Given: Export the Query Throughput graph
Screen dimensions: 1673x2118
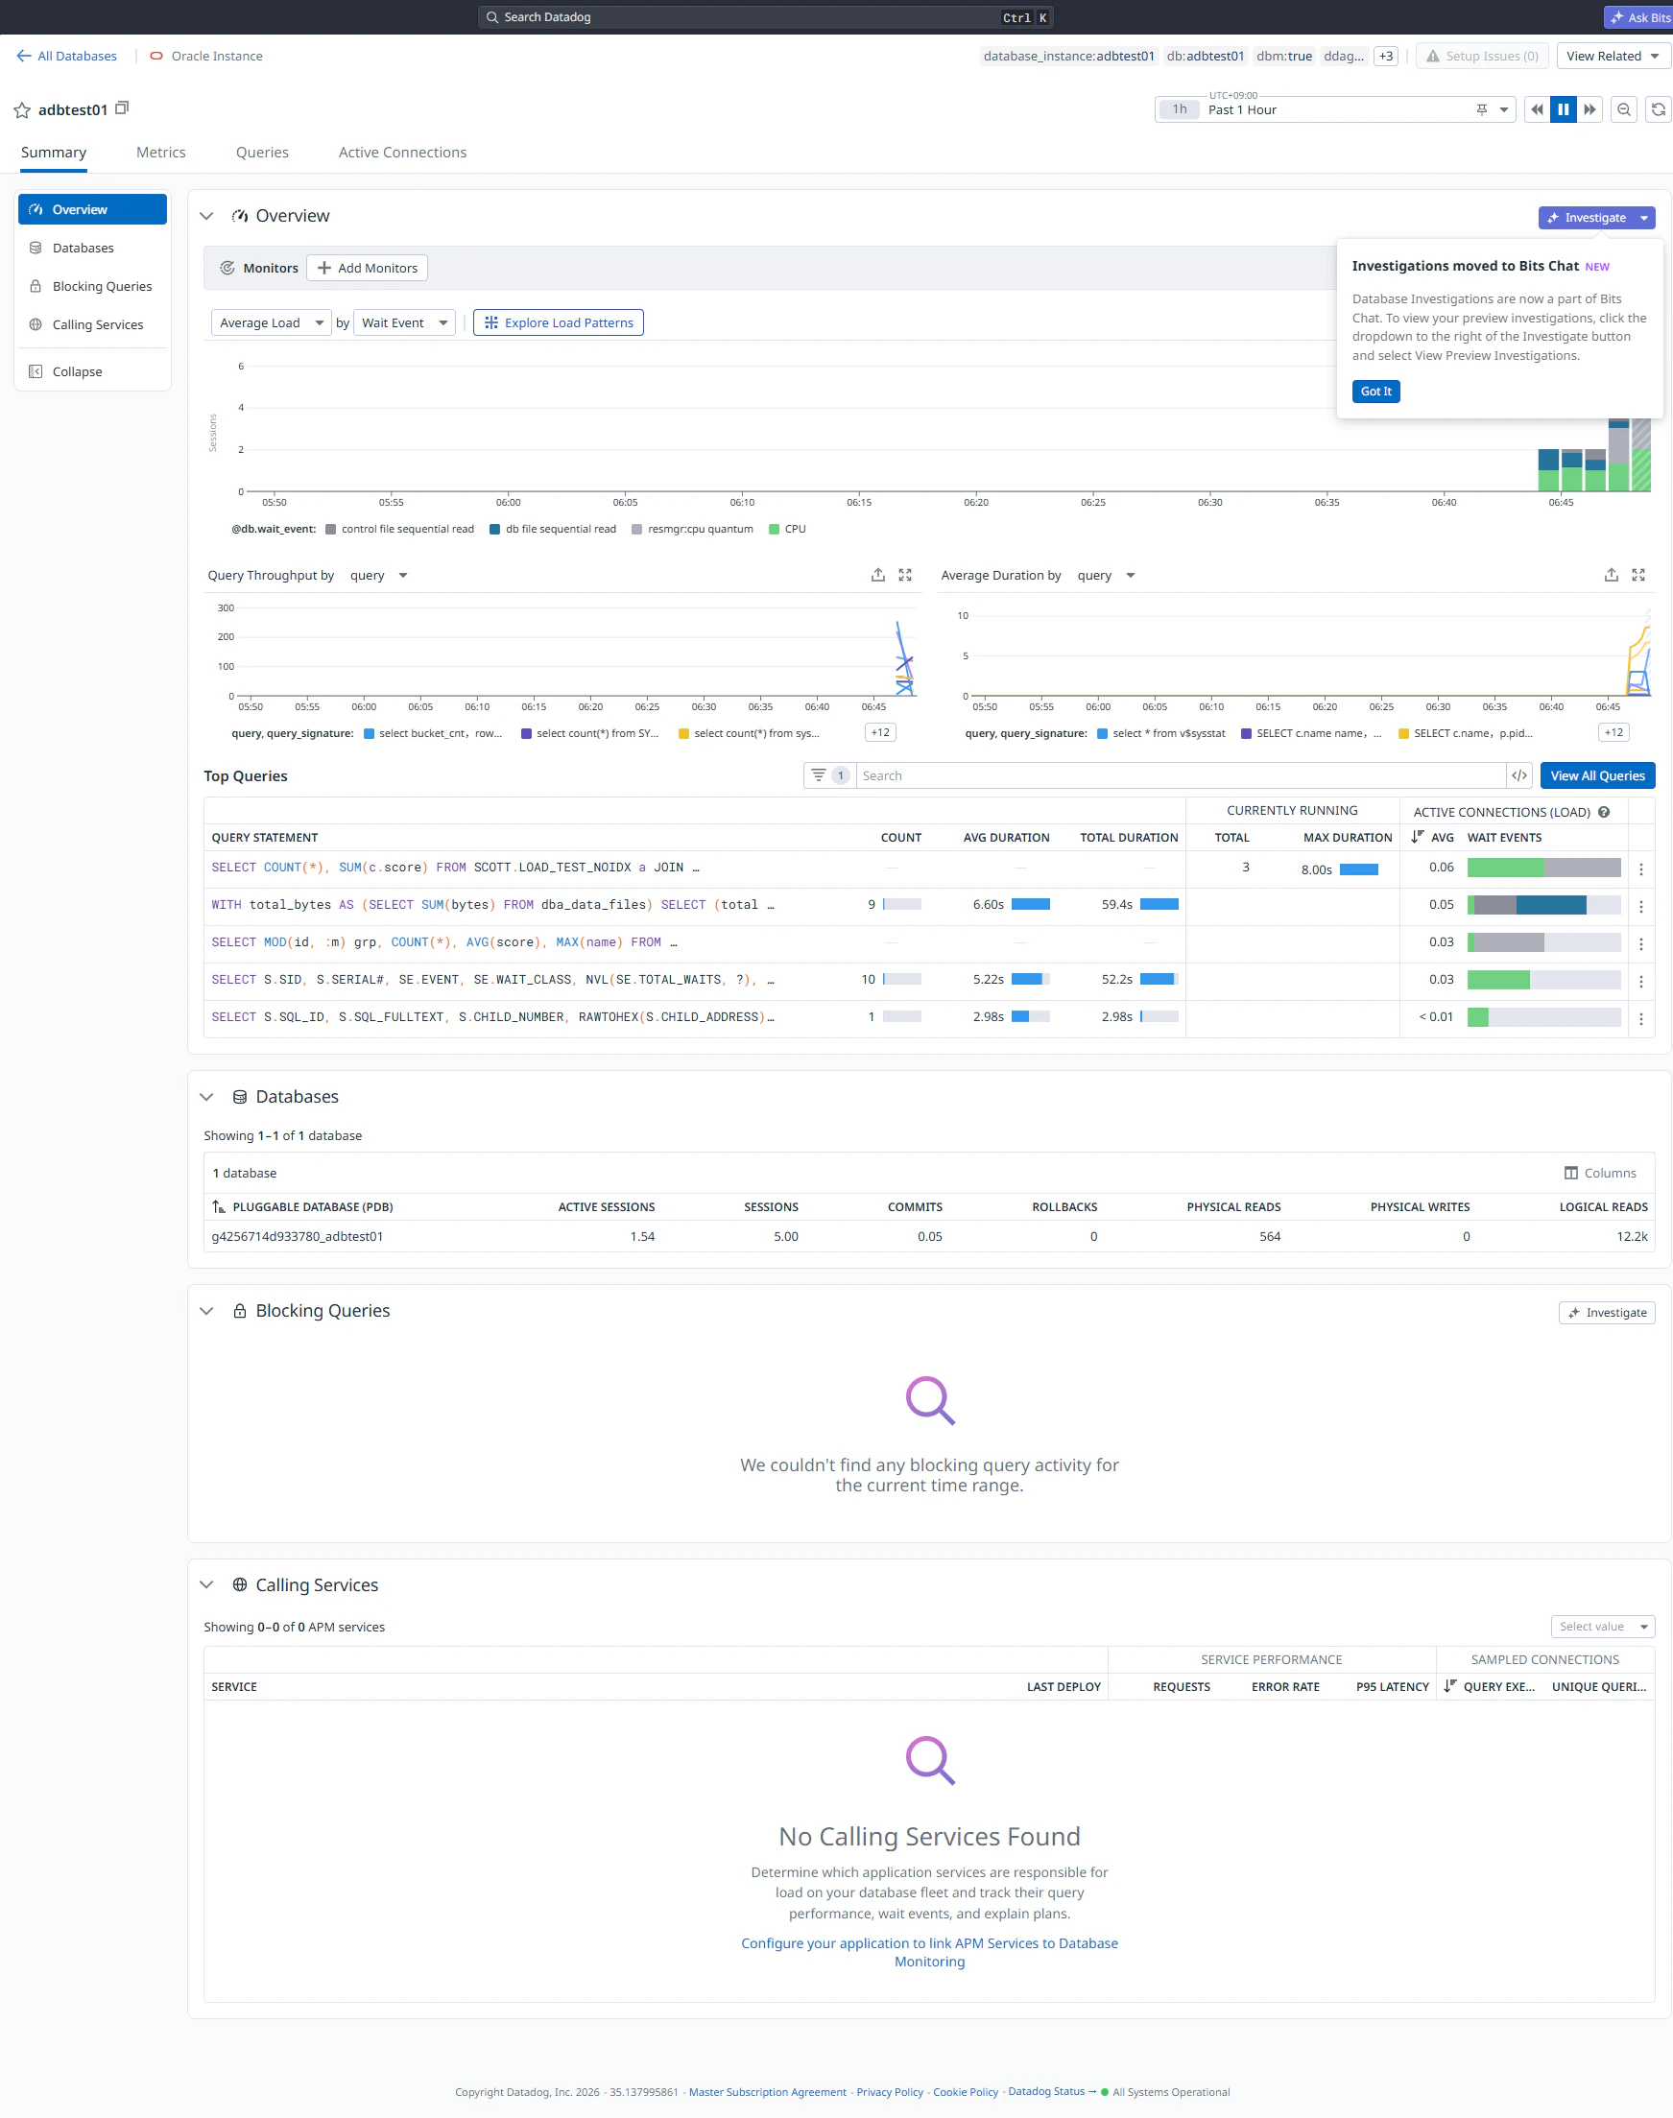Looking at the screenshot, I should pos(877,576).
